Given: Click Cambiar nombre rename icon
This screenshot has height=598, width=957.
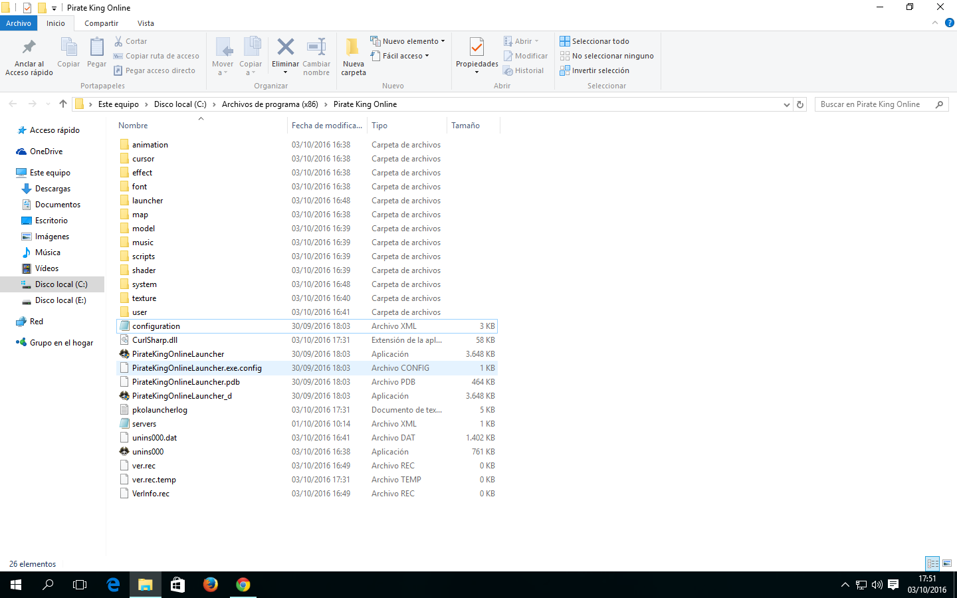Looking at the screenshot, I should tap(316, 47).
